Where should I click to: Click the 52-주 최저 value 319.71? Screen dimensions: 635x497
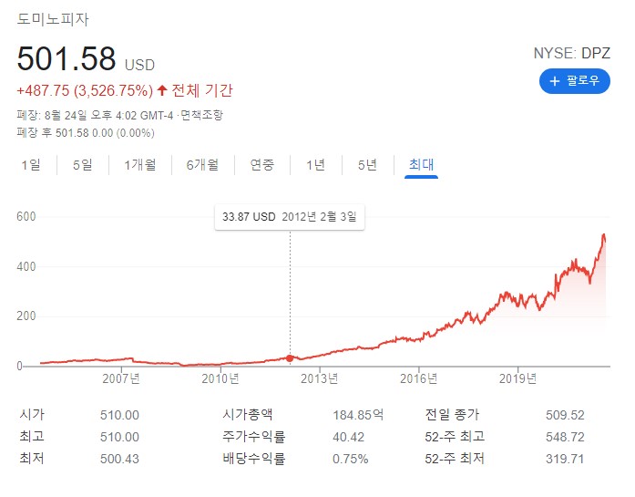click(x=565, y=459)
